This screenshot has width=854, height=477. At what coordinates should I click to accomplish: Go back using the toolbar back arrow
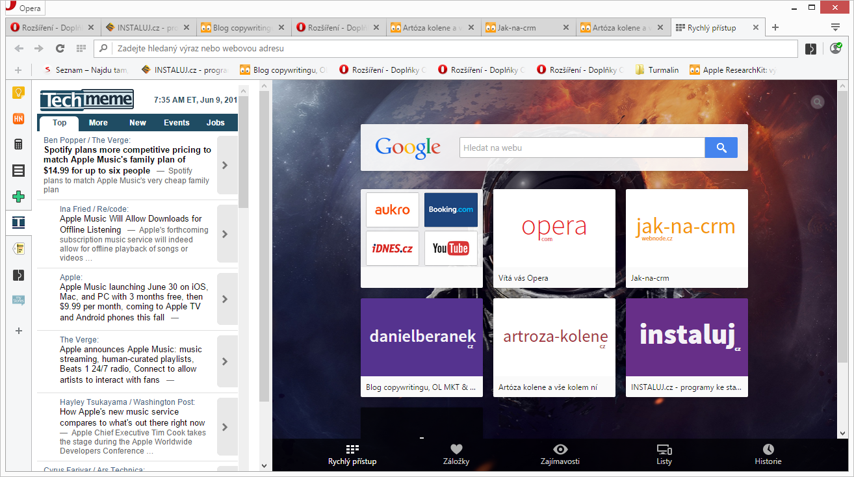19,49
